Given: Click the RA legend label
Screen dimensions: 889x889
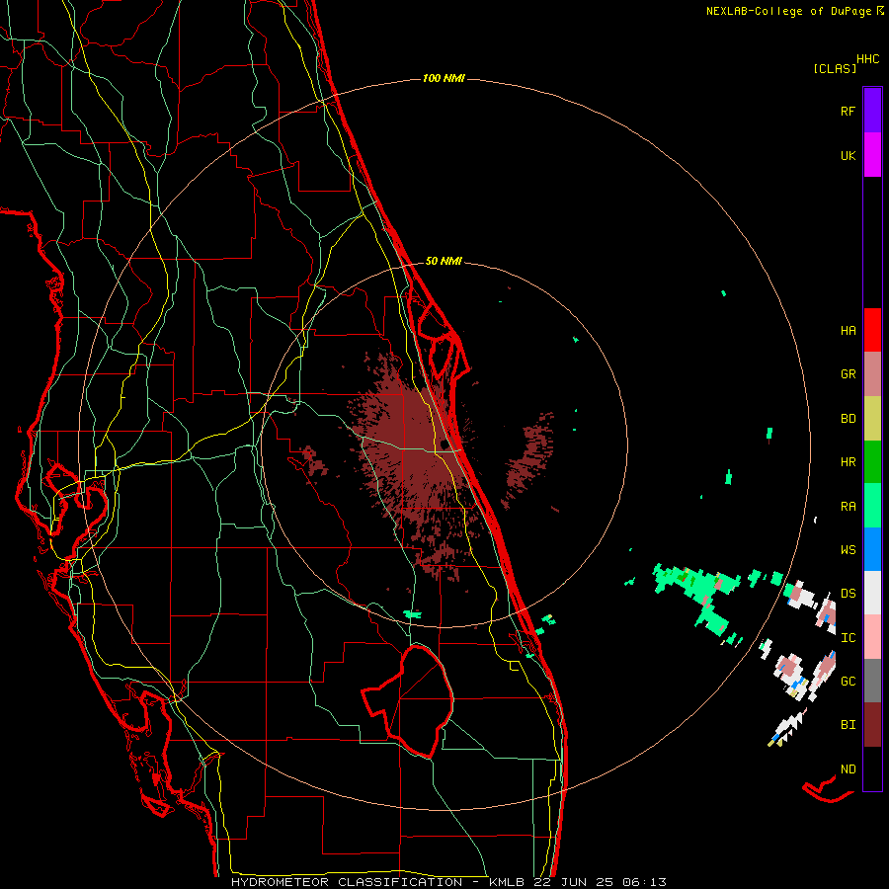Looking at the screenshot, I should [848, 507].
